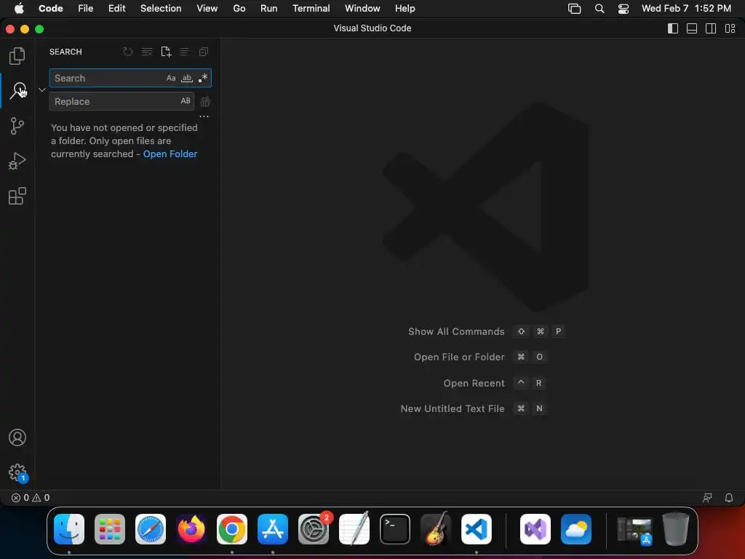Viewport: 745px width, 559px height.
Task: Open the Accounts menu icon
Action: coord(17,437)
